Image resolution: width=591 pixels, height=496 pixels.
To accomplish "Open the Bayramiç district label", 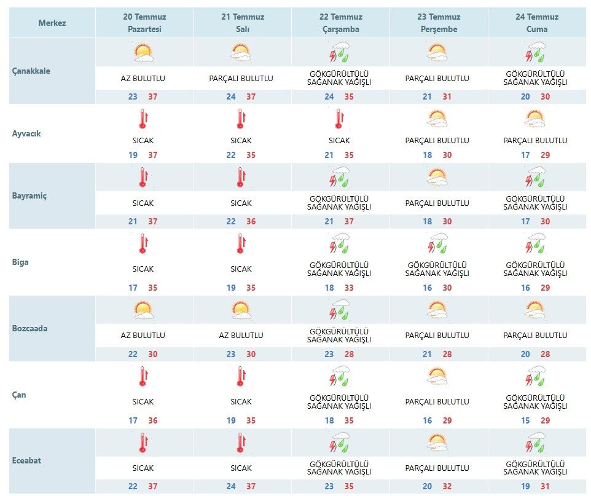I will [29, 196].
